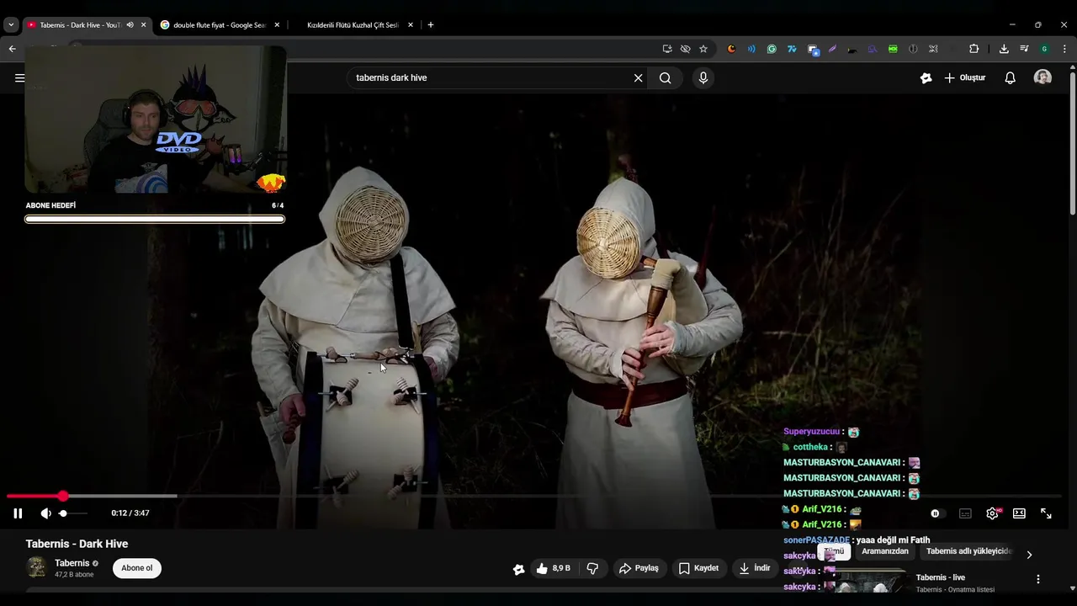Open the tab search dropdown arrow
1077x606 pixels.
11,25
